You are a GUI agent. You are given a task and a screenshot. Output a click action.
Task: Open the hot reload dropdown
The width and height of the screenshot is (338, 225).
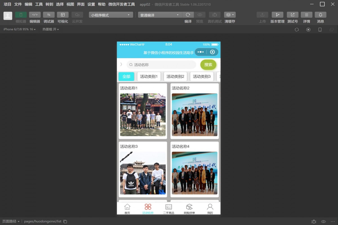coord(51,29)
